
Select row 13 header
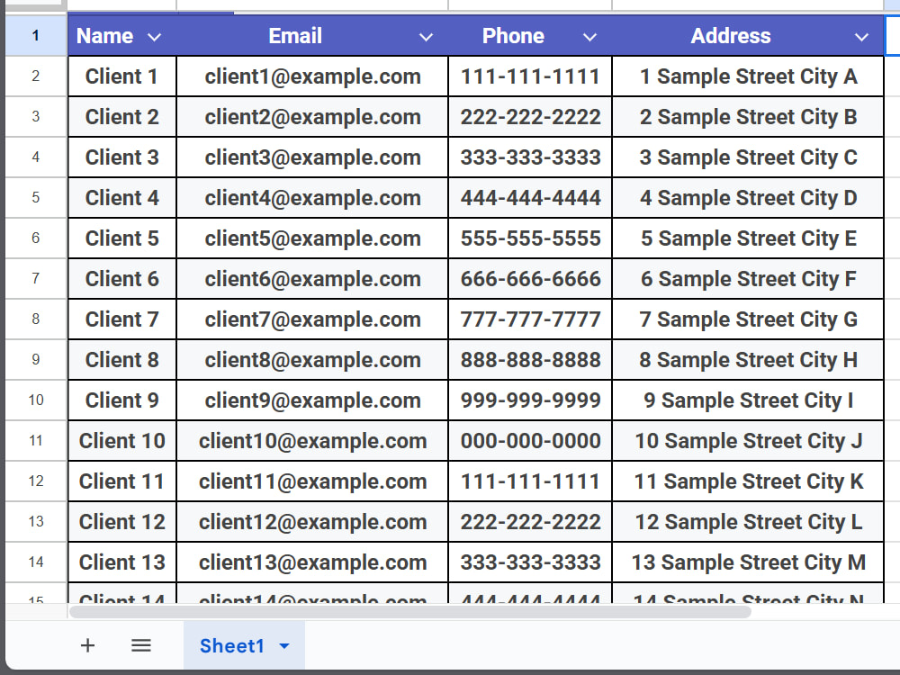tap(36, 521)
